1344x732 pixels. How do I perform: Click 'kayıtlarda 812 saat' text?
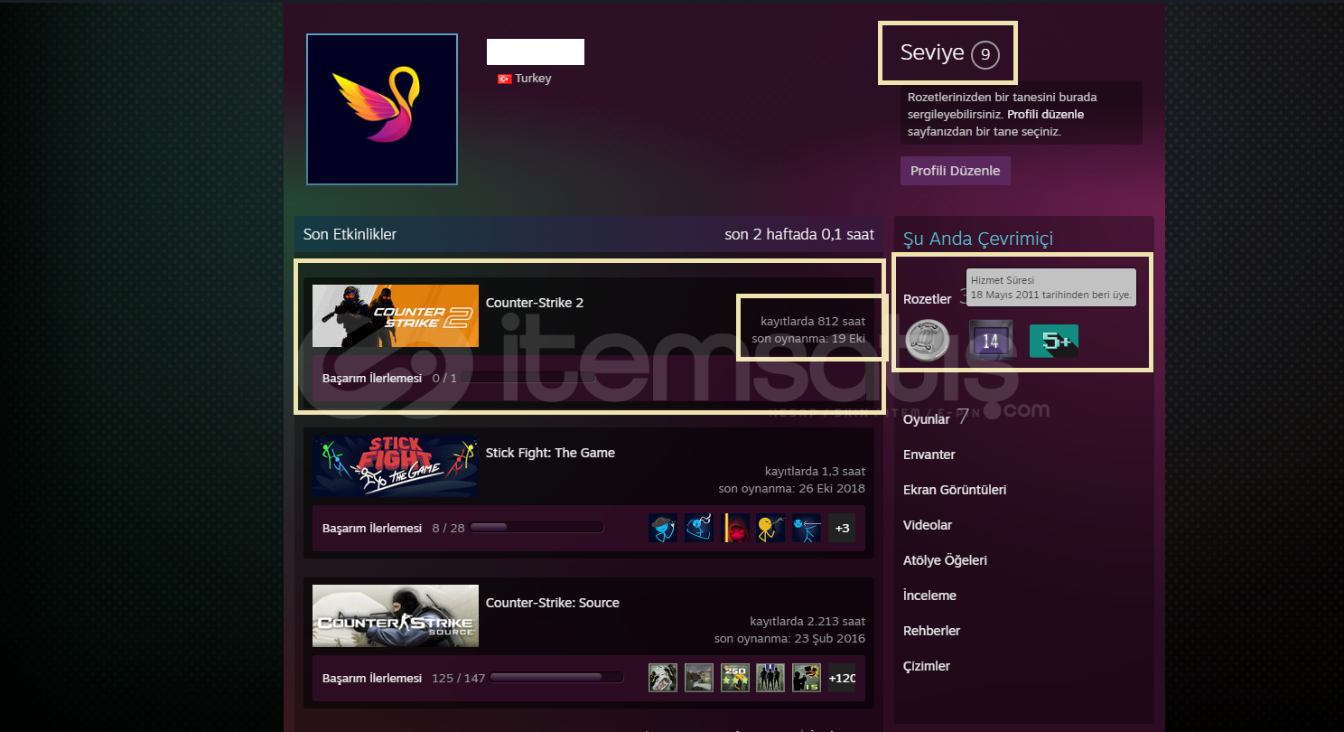point(813,321)
